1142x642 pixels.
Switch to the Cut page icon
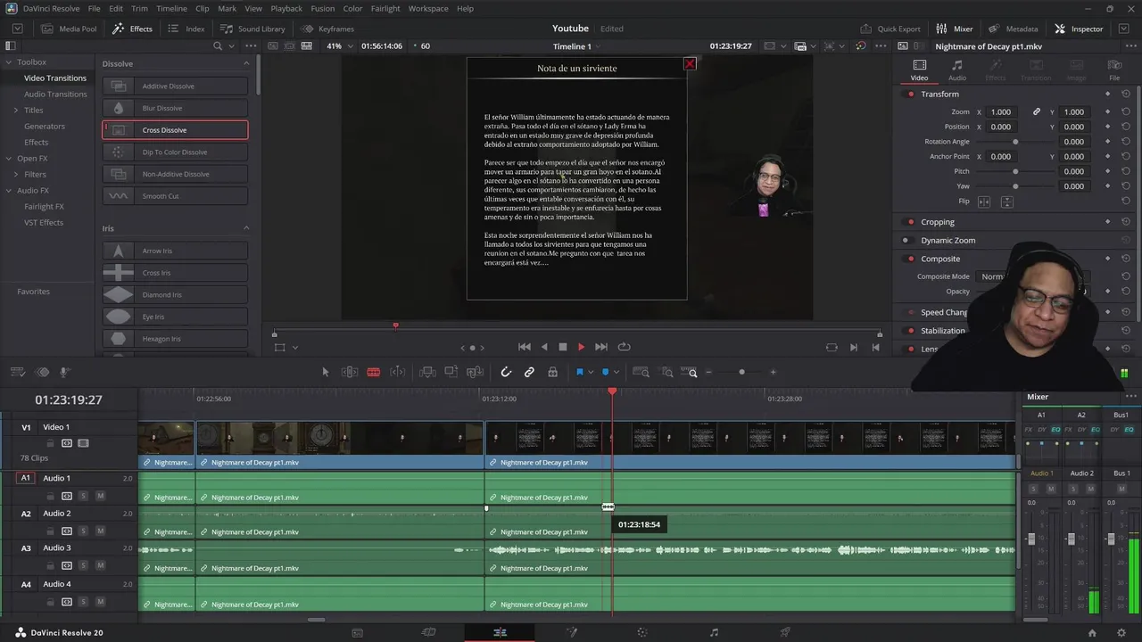[x=428, y=632]
